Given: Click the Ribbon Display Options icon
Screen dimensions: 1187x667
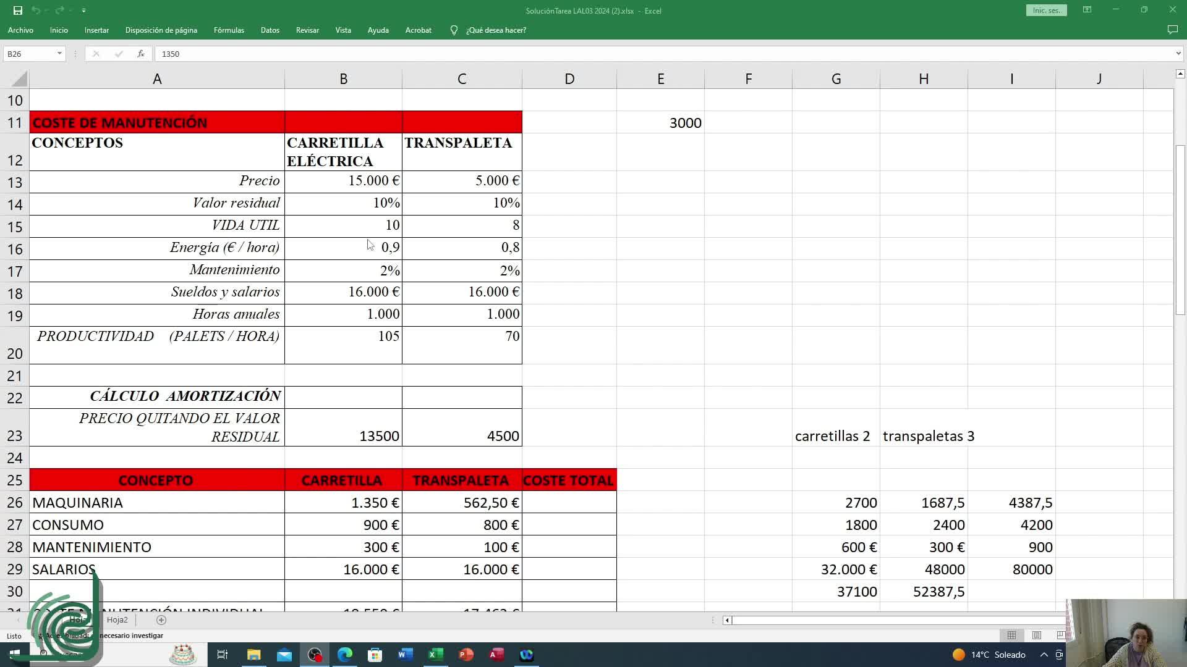Looking at the screenshot, I should [x=1087, y=10].
